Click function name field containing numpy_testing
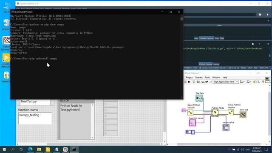 [x=35, y=118]
